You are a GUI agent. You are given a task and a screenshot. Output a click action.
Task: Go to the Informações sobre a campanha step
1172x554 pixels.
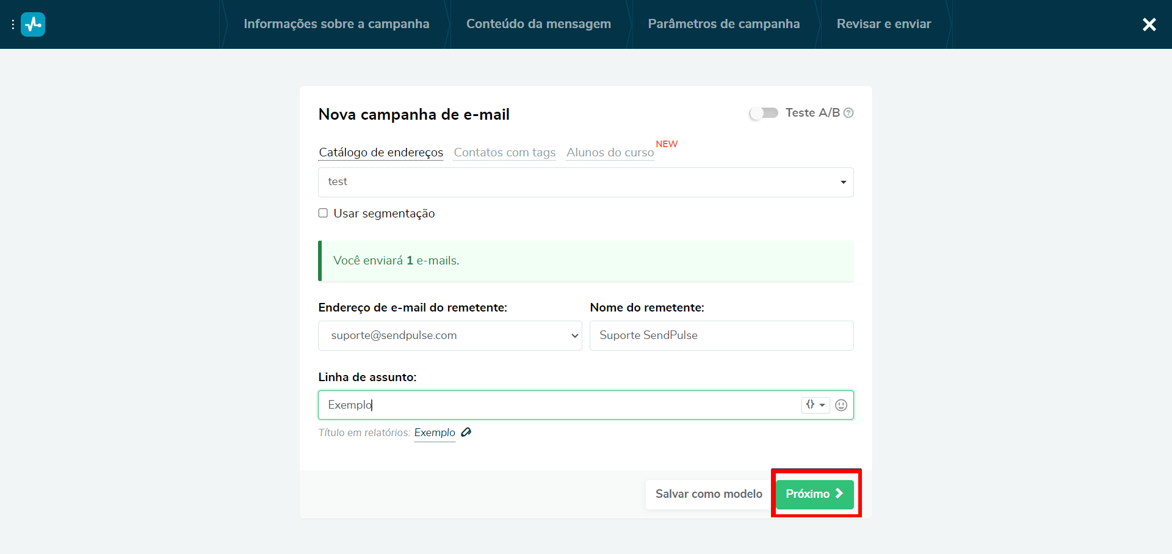point(336,24)
